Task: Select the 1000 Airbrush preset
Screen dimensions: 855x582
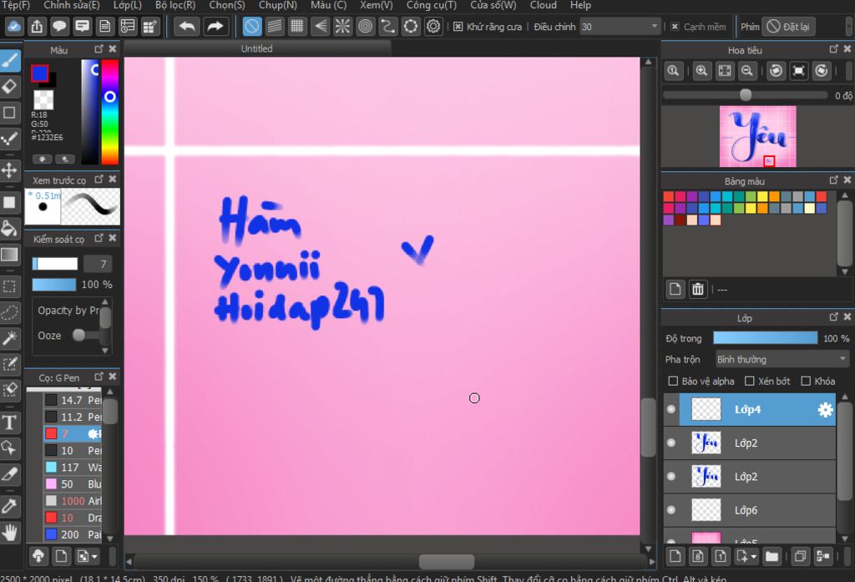Action: click(73, 501)
